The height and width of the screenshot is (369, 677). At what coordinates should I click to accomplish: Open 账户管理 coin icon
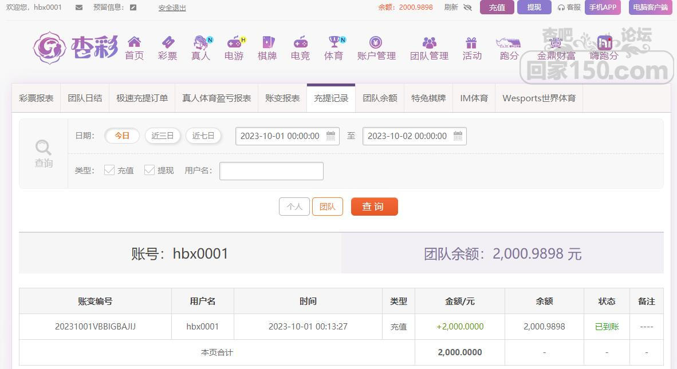(x=376, y=42)
